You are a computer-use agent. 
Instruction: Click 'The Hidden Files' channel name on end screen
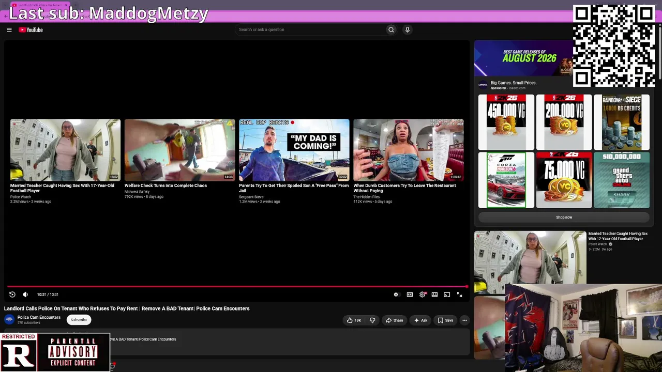367,197
